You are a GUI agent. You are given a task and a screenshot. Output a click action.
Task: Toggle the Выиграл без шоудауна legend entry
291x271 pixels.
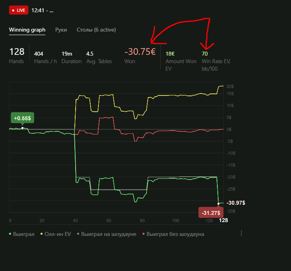click(x=173, y=234)
